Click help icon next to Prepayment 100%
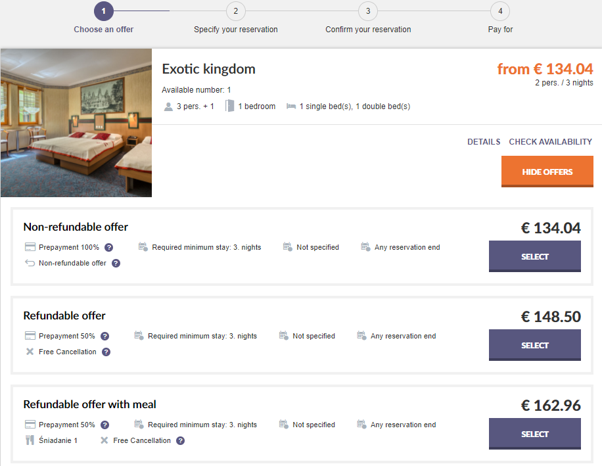Viewport: 602px width, 466px height. tap(109, 248)
